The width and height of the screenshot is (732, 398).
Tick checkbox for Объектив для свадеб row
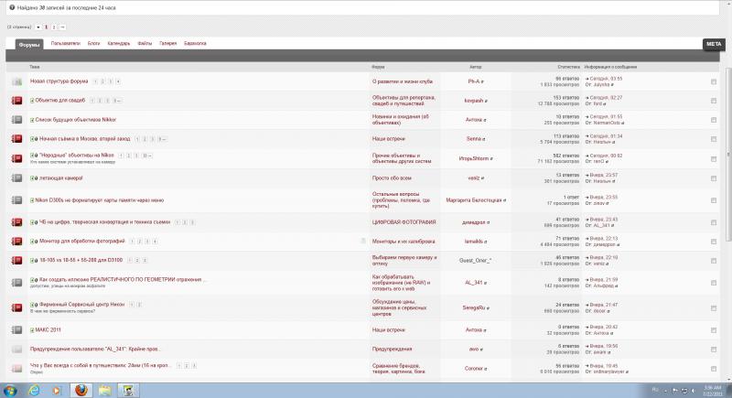pyautogui.click(x=714, y=101)
